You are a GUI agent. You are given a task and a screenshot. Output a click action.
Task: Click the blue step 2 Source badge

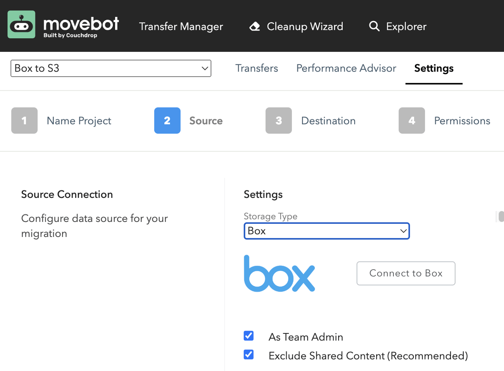(167, 120)
